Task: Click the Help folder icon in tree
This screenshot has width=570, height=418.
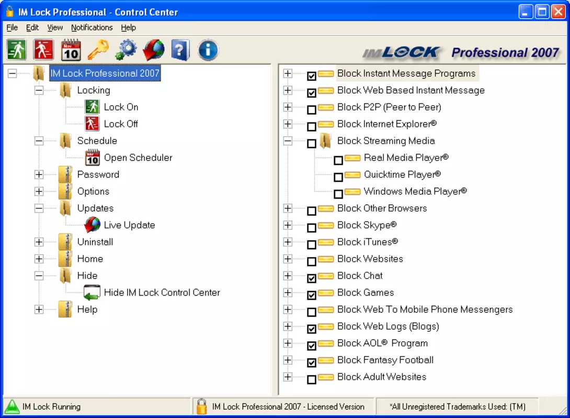Action: (x=65, y=309)
